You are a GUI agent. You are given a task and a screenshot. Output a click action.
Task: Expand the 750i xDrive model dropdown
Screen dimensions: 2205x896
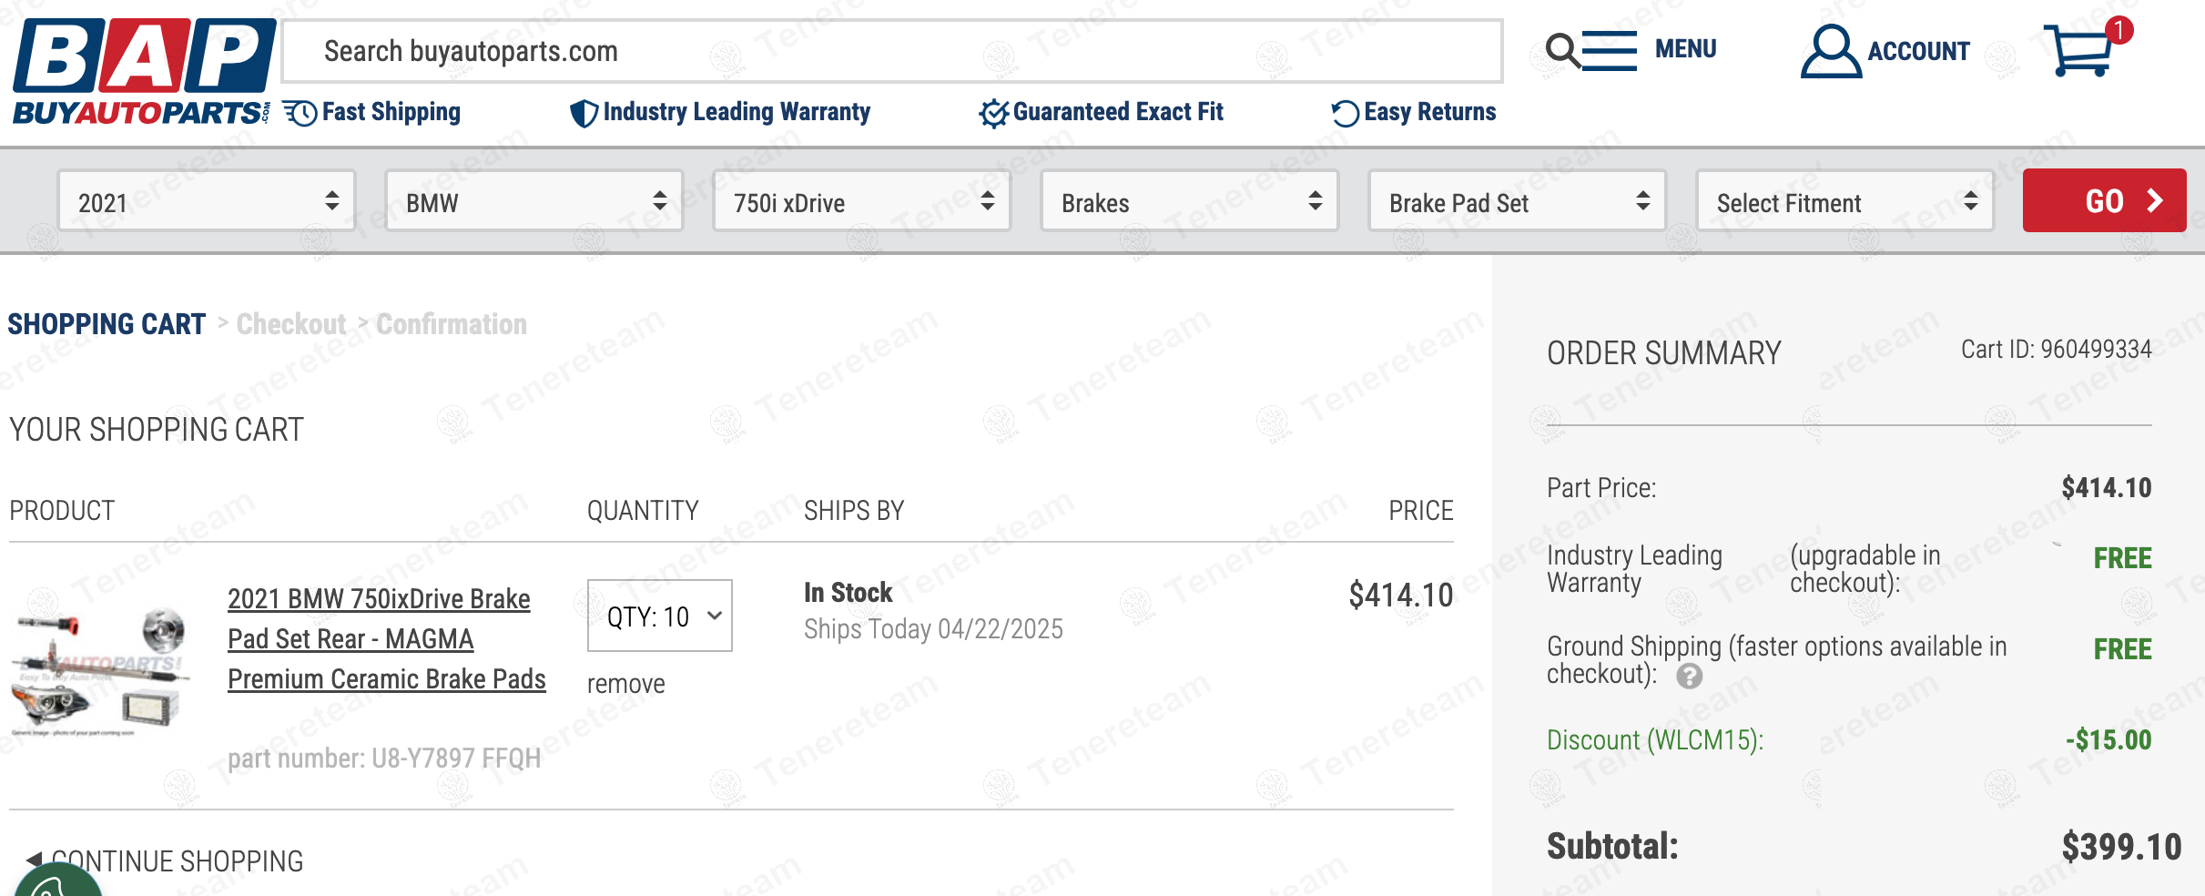click(x=862, y=201)
